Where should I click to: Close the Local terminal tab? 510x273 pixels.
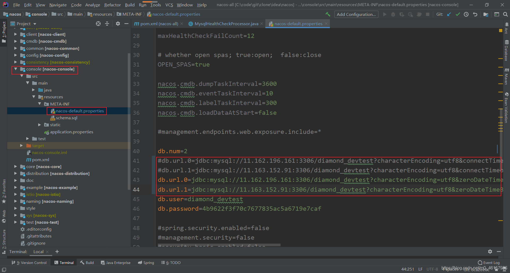[47, 252]
